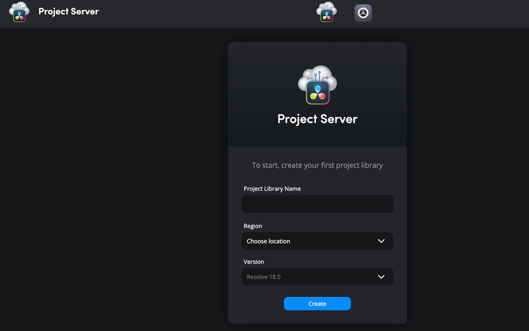Click the 'Project Server' title in header
The image size is (529, 331).
69,12
